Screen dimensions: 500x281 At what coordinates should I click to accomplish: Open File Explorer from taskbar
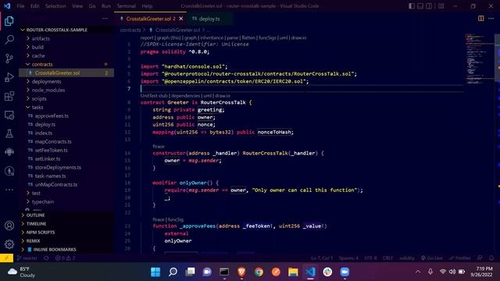pyautogui.click(x=293, y=272)
